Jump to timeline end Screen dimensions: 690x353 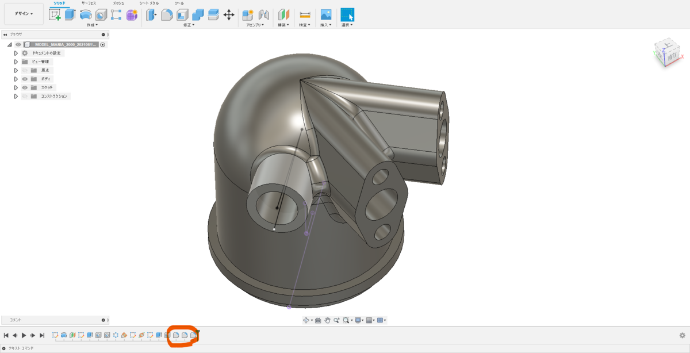(x=42, y=335)
